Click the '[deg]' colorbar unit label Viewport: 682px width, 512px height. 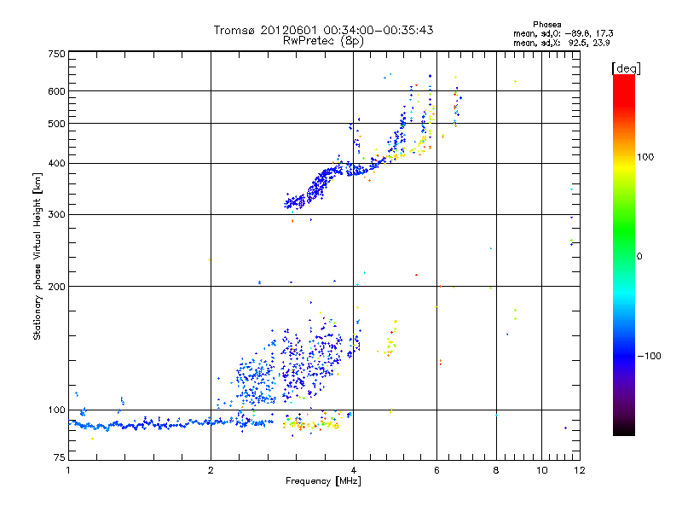click(626, 68)
